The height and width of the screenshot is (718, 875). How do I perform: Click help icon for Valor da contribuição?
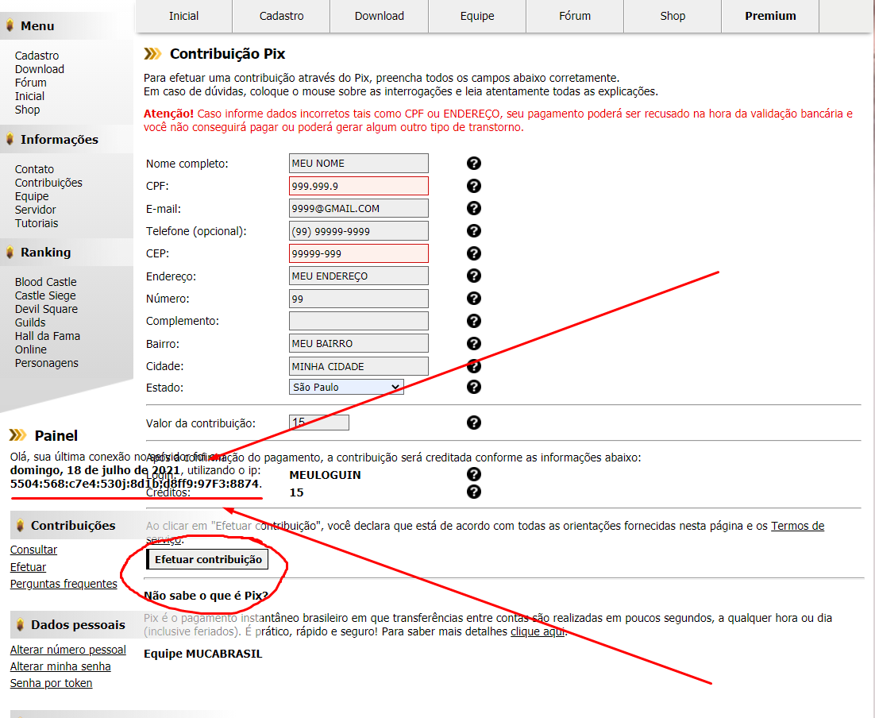point(473,423)
